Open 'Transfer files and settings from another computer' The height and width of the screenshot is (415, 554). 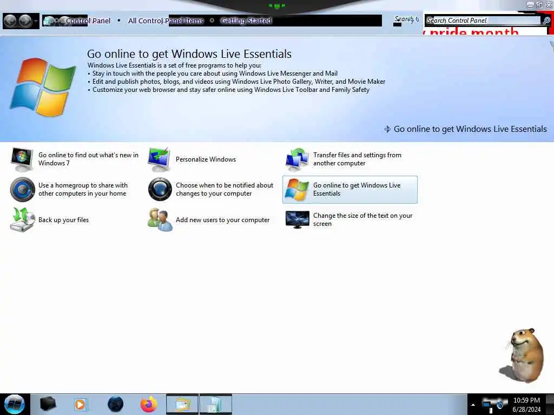coord(357,159)
